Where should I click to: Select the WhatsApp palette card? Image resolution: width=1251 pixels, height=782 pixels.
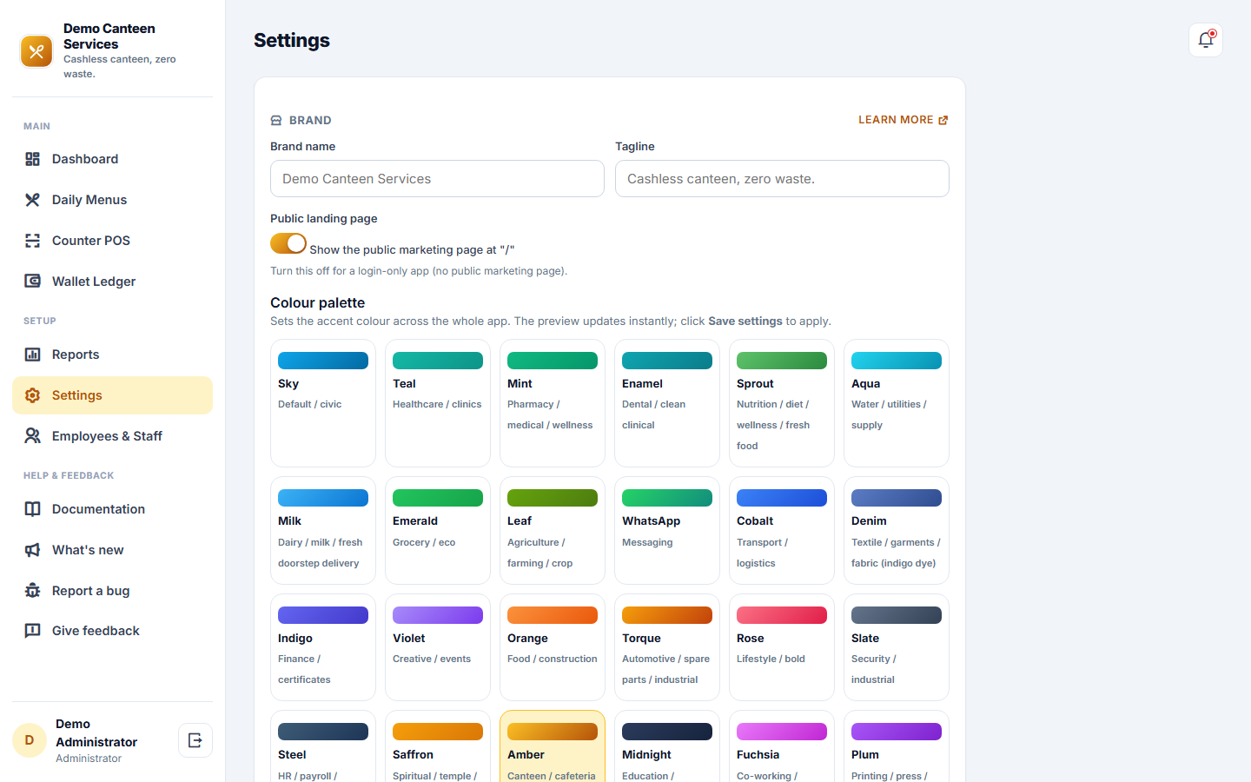pyautogui.click(x=667, y=530)
